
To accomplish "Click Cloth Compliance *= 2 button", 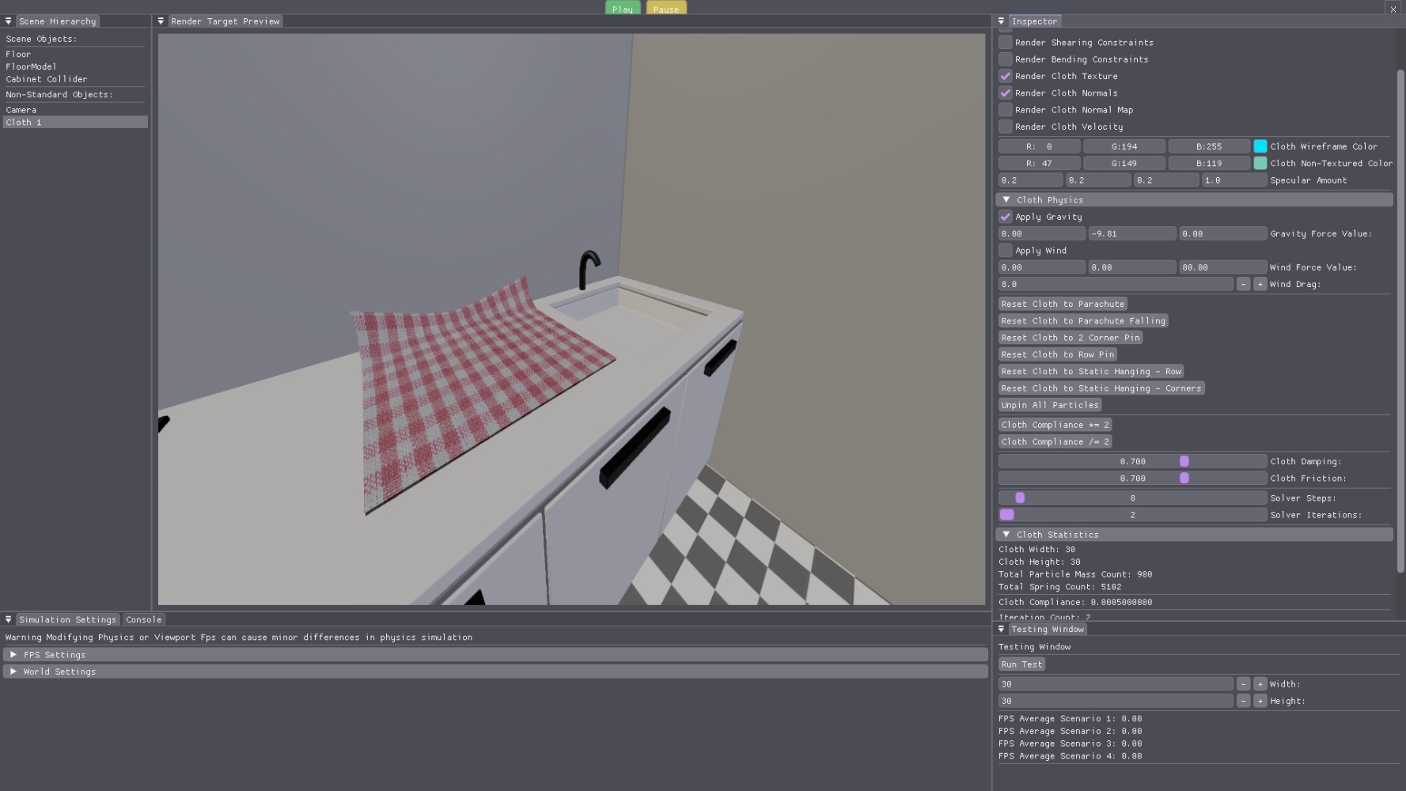I will click(1055, 425).
